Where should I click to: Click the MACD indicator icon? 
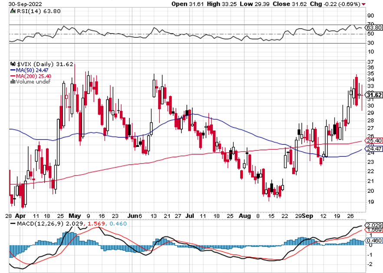(x=12, y=223)
